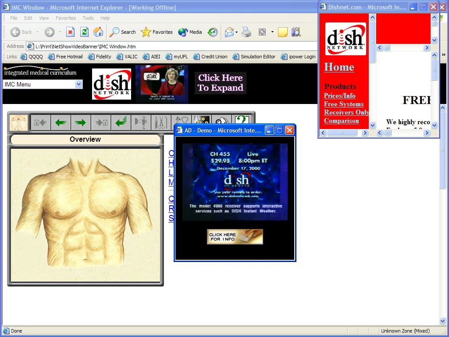Click the patient examination figure icon
The image size is (449, 337).
(141, 123)
